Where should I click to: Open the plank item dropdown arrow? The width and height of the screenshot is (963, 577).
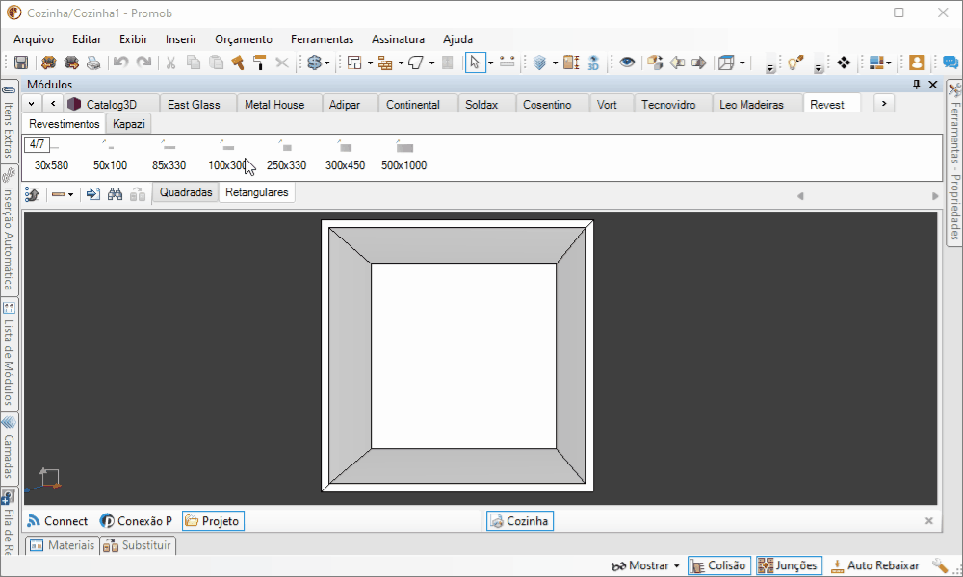(71, 195)
